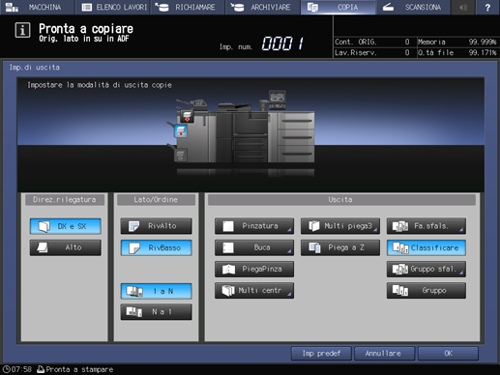This screenshot has width=500, height=375.
Task: Click the Uscita section header
Action: pyautogui.click(x=341, y=200)
